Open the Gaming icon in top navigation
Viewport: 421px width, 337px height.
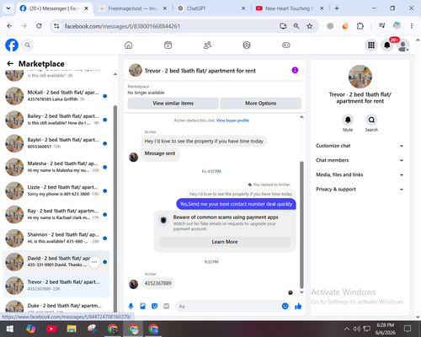tap(286, 45)
